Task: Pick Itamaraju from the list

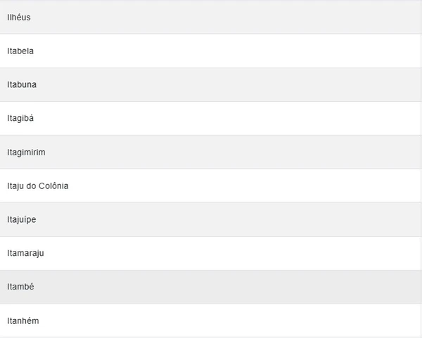Action: coord(25,253)
